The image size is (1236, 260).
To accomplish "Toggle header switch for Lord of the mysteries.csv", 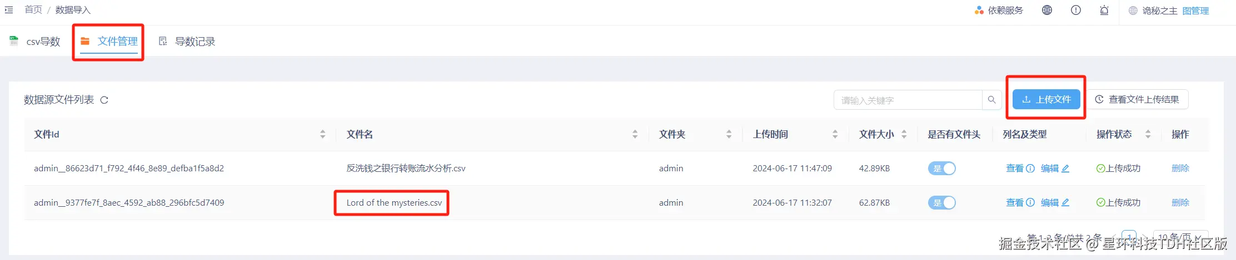I will click(x=941, y=203).
